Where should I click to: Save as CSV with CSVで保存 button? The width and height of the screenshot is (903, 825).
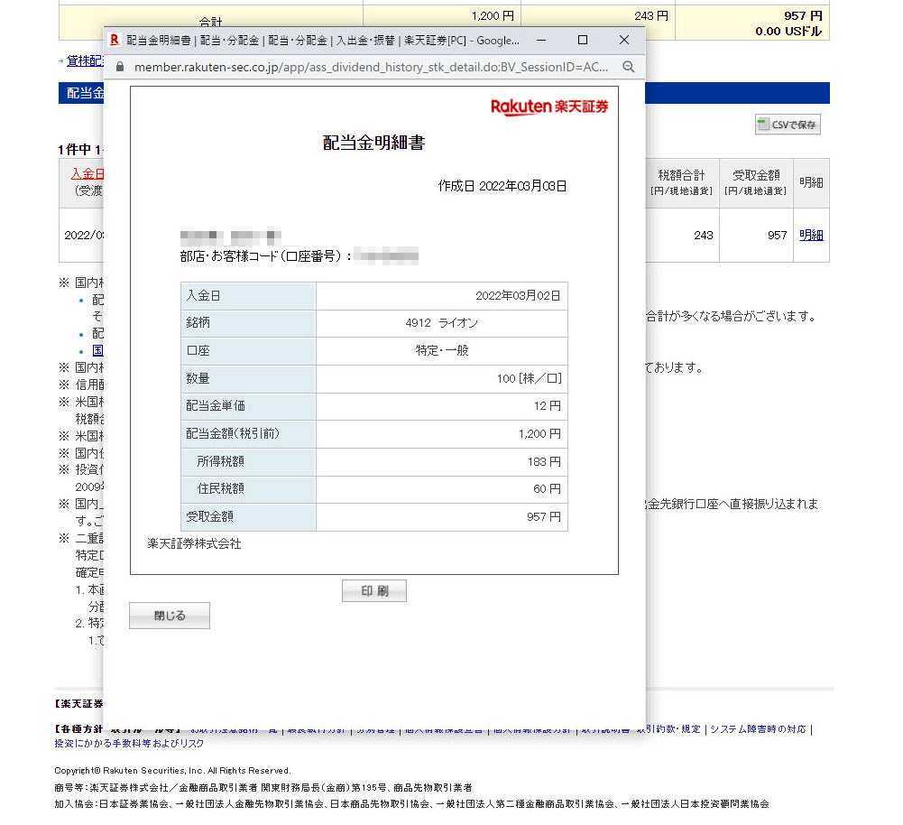click(x=788, y=125)
